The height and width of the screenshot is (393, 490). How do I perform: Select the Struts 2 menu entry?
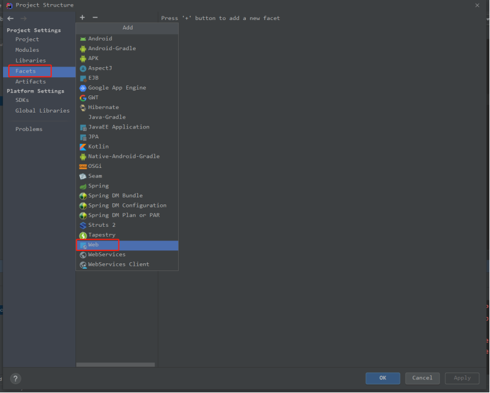tap(127, 226)
